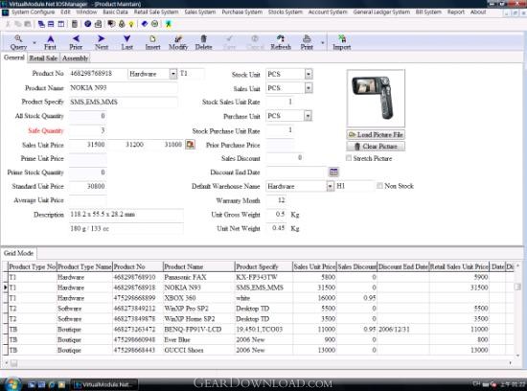
Task: Click the speech bubbles icon in top toolbar
Action: click(x=111, y=24)
